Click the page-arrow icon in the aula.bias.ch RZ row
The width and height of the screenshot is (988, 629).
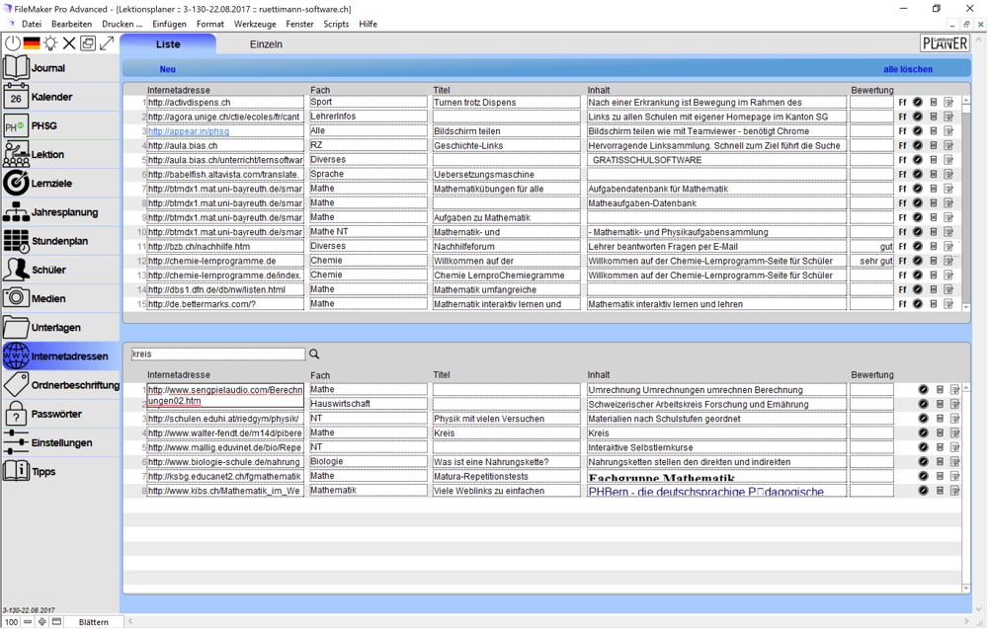click(x=948, y=145)
